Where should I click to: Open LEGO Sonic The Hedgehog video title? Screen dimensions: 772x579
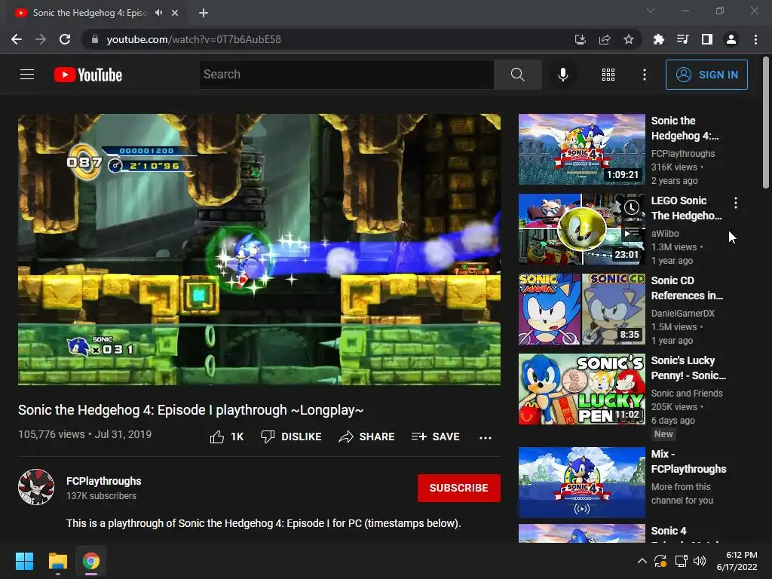686,208
